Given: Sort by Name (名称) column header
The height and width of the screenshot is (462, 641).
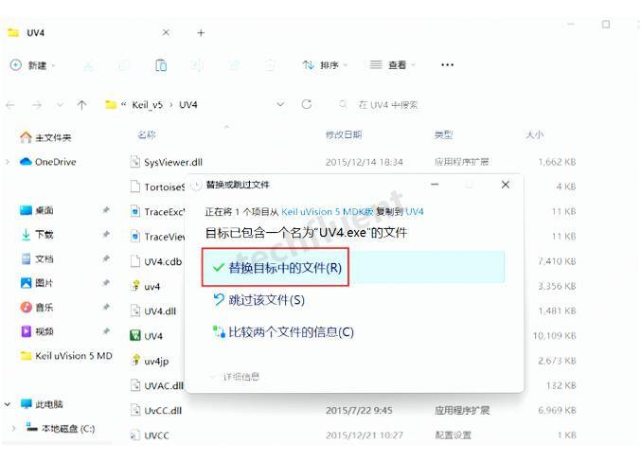Looking at the screenshot, I should [x=147, y=134].
